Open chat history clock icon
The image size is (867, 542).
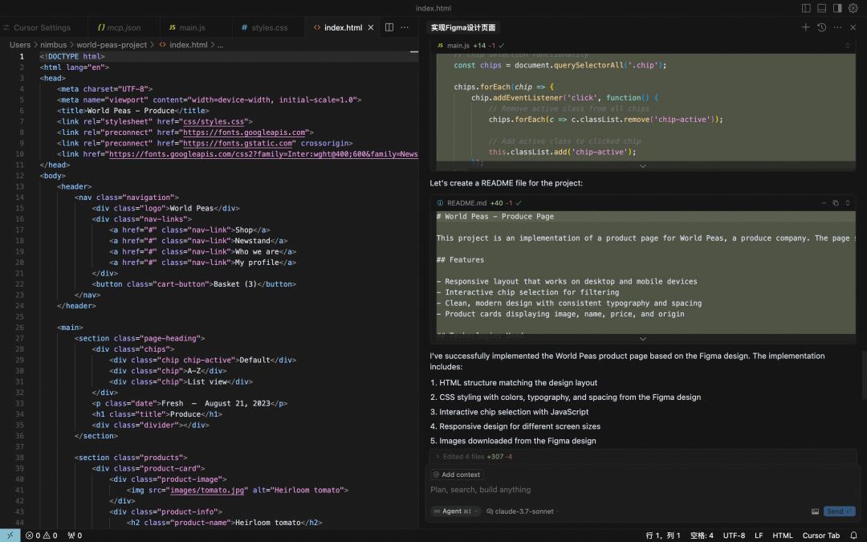click(x=821, y=27)
